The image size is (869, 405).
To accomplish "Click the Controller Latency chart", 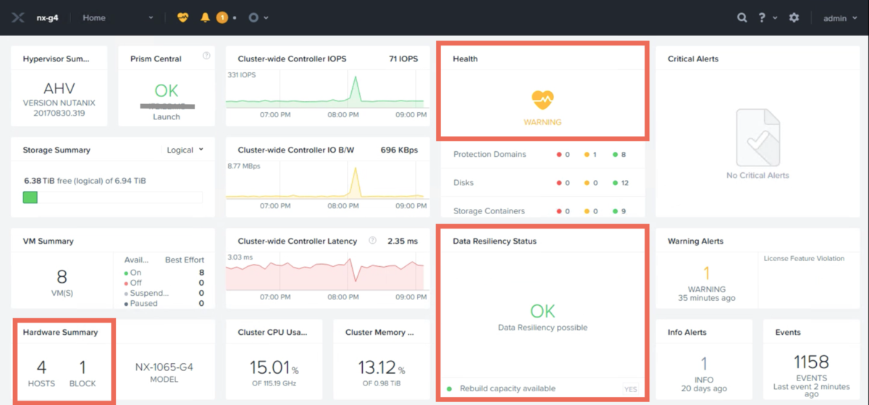I will pos(327,271).
